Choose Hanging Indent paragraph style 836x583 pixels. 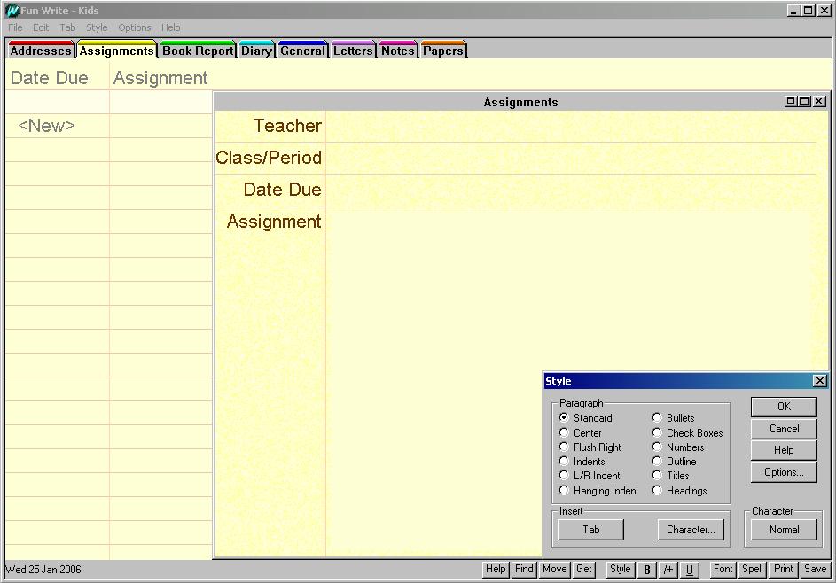point(564,490)
